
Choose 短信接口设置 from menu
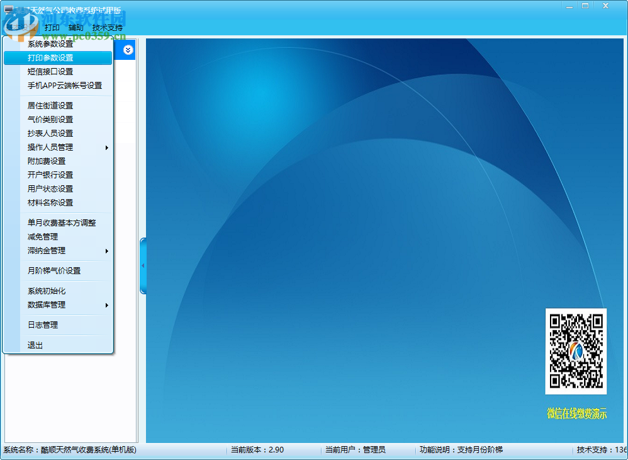coord(58,72)
